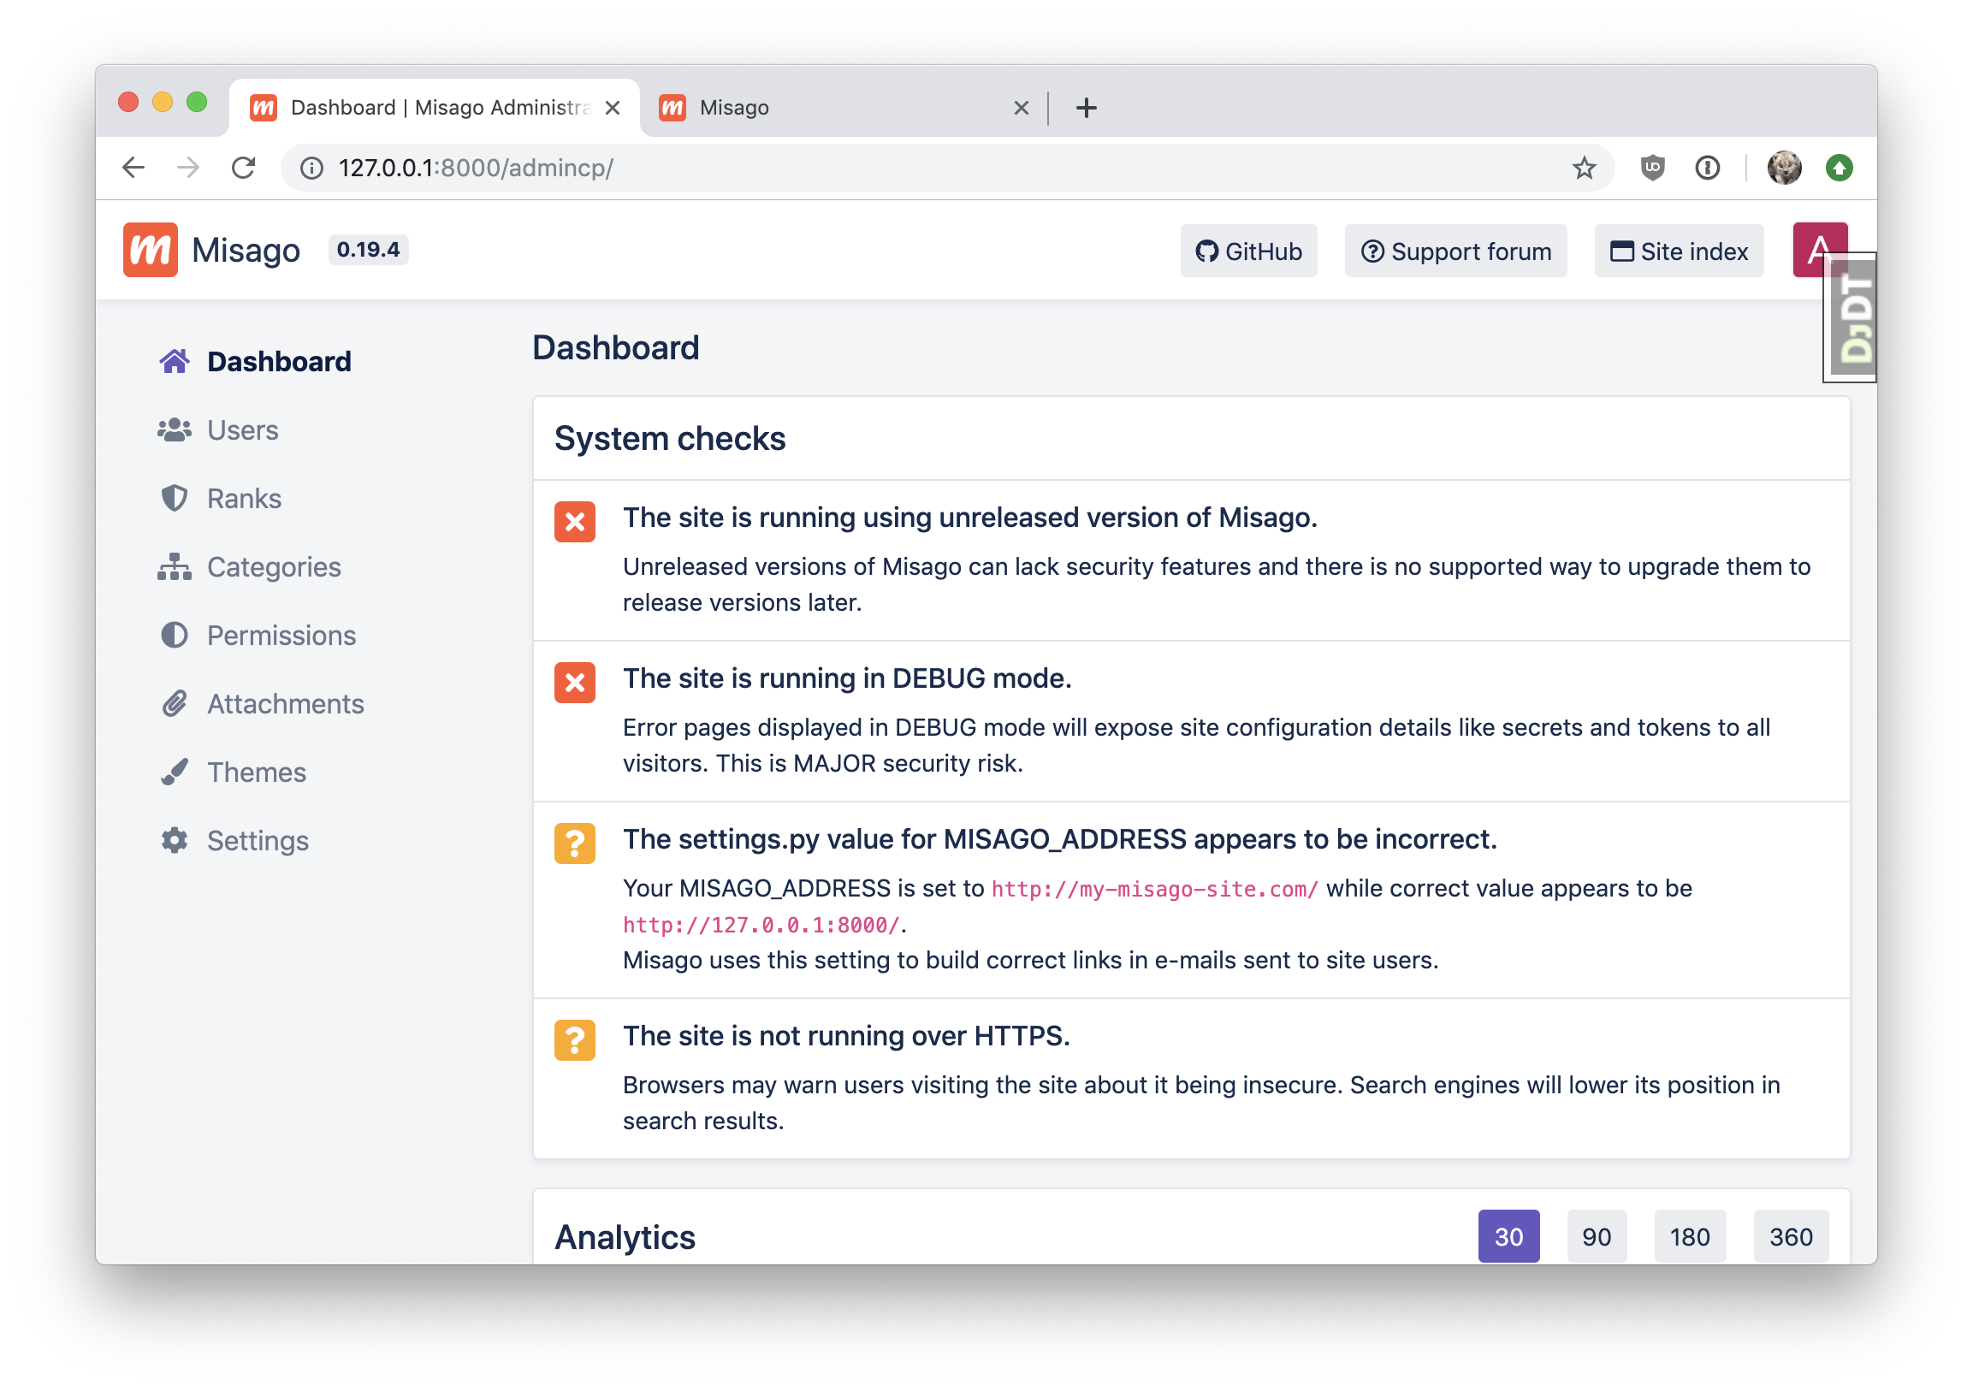The width and height of the screenshot is (1973, 1391).
Task: Click uBlock shield extension icon
Action: (1651, 168)
